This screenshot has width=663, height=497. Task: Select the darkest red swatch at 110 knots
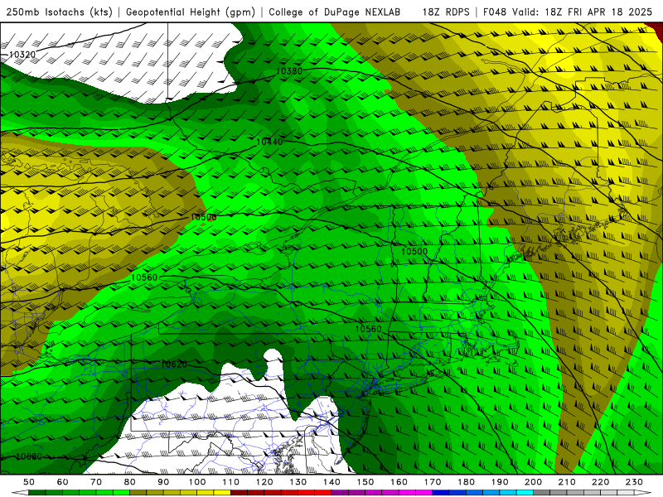pyautogui.click(x=240, y=493)
